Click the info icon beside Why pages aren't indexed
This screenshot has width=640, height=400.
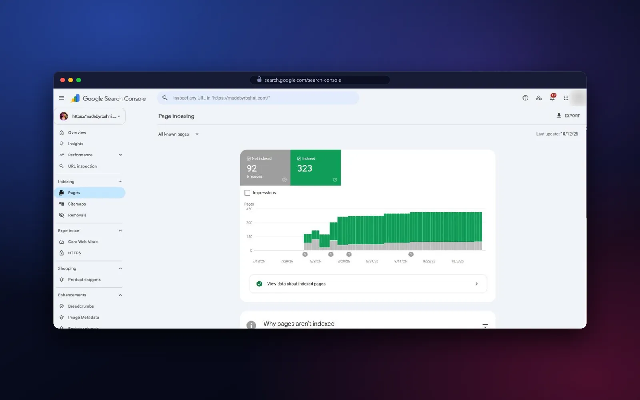[251, 325]
